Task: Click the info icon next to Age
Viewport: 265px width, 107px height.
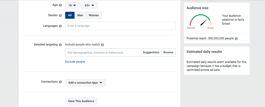Action: (60, 5)
